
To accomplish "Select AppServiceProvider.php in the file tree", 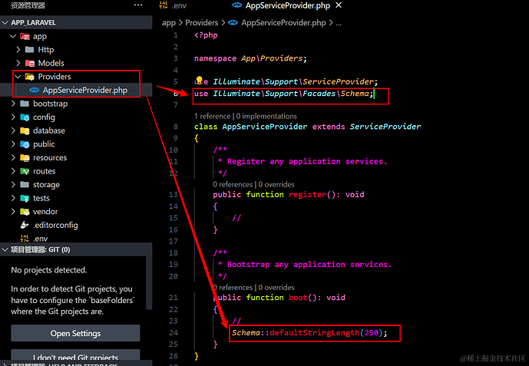I will click(84, 91).
